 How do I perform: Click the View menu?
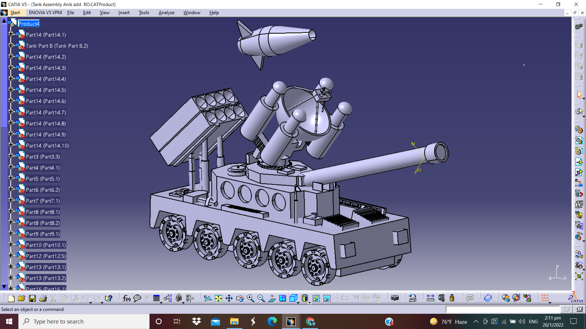tap(104, 12)
